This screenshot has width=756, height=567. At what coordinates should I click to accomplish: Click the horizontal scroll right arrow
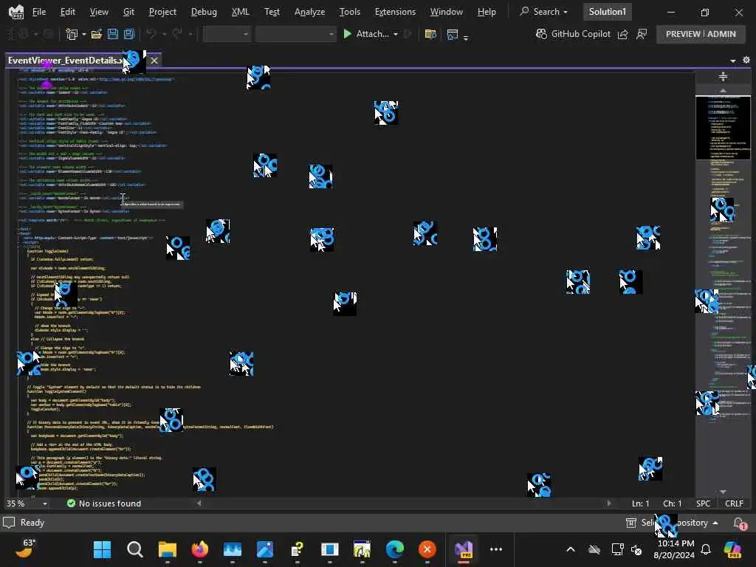point(609,504)
